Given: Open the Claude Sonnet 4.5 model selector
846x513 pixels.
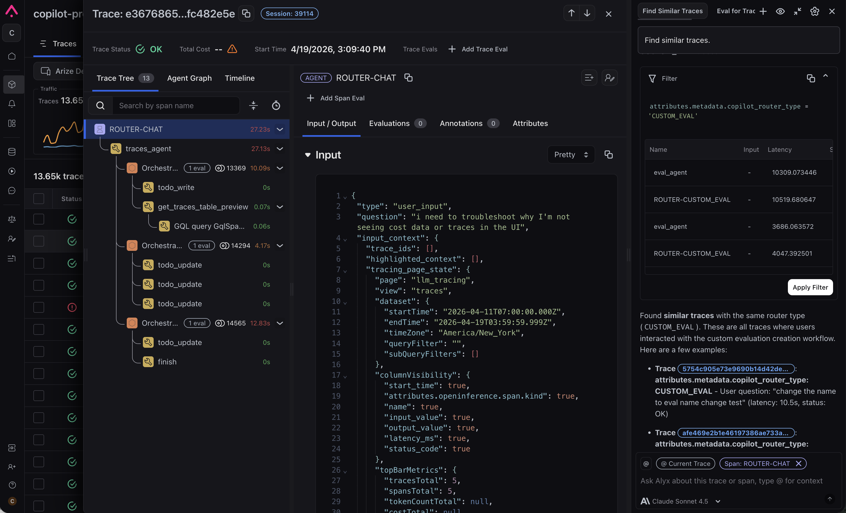Looking at the screenshot, I should coord(681,501).
